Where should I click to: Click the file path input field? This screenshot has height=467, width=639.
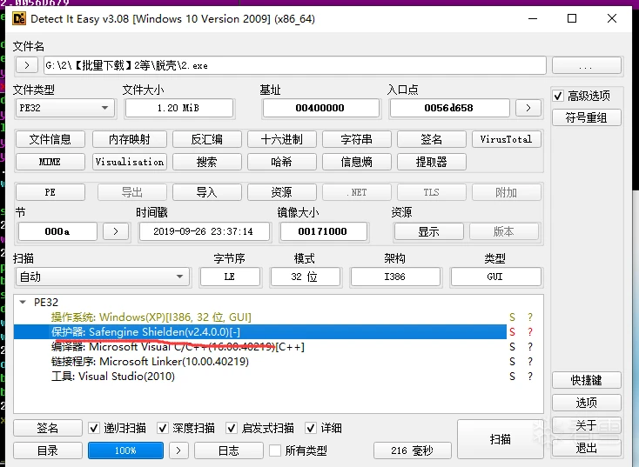[x=295, y=65]
